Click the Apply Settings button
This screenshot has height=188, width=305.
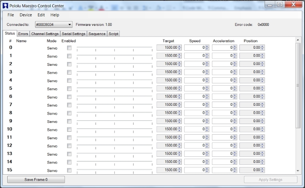click(271, 180)
